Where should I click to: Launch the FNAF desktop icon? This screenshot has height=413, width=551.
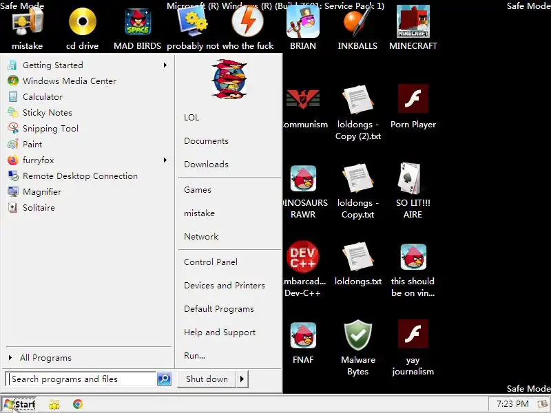(303, 336)
